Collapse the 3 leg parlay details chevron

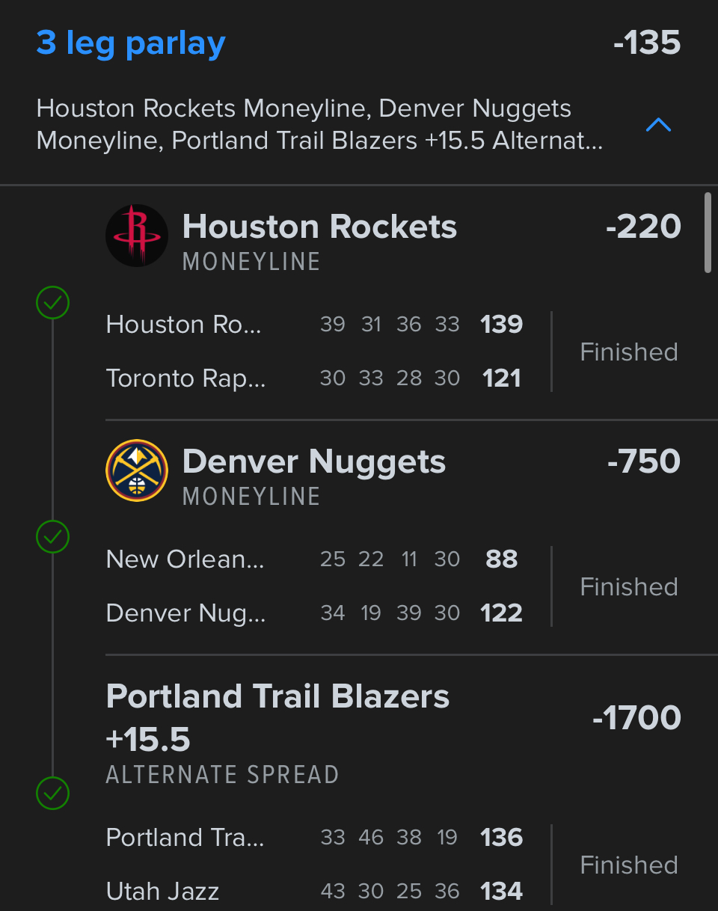click(x=658, y=125)
